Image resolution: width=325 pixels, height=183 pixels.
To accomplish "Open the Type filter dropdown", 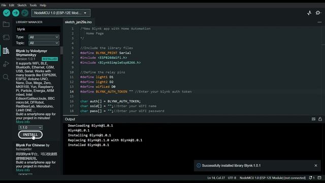I will tap(44, 37).
